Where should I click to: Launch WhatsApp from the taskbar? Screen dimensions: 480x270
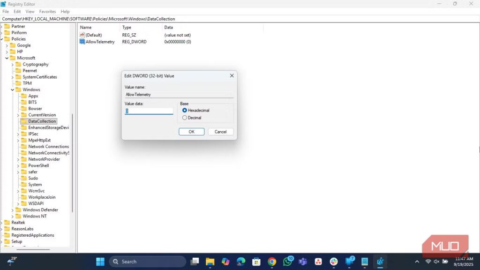click(287, 261)
